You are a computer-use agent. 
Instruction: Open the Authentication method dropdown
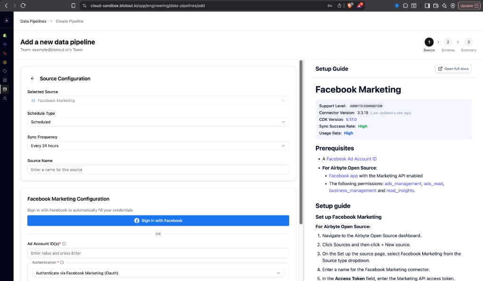[x=158, y=273]
